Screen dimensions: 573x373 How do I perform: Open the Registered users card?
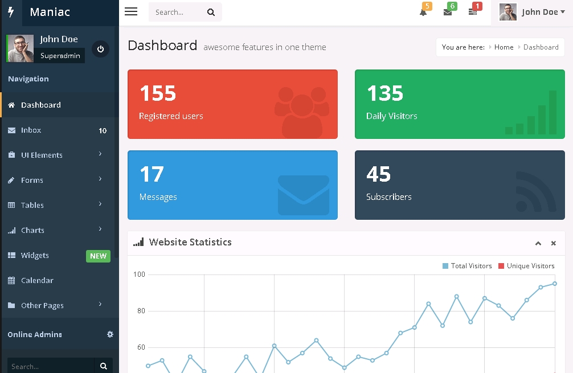pyautogui.click(x=232, y=104)
